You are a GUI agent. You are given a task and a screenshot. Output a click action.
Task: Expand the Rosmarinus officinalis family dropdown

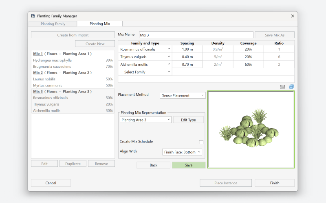point(169,49)
